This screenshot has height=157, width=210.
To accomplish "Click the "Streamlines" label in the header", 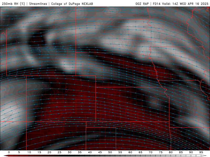I will click(38, 4).
